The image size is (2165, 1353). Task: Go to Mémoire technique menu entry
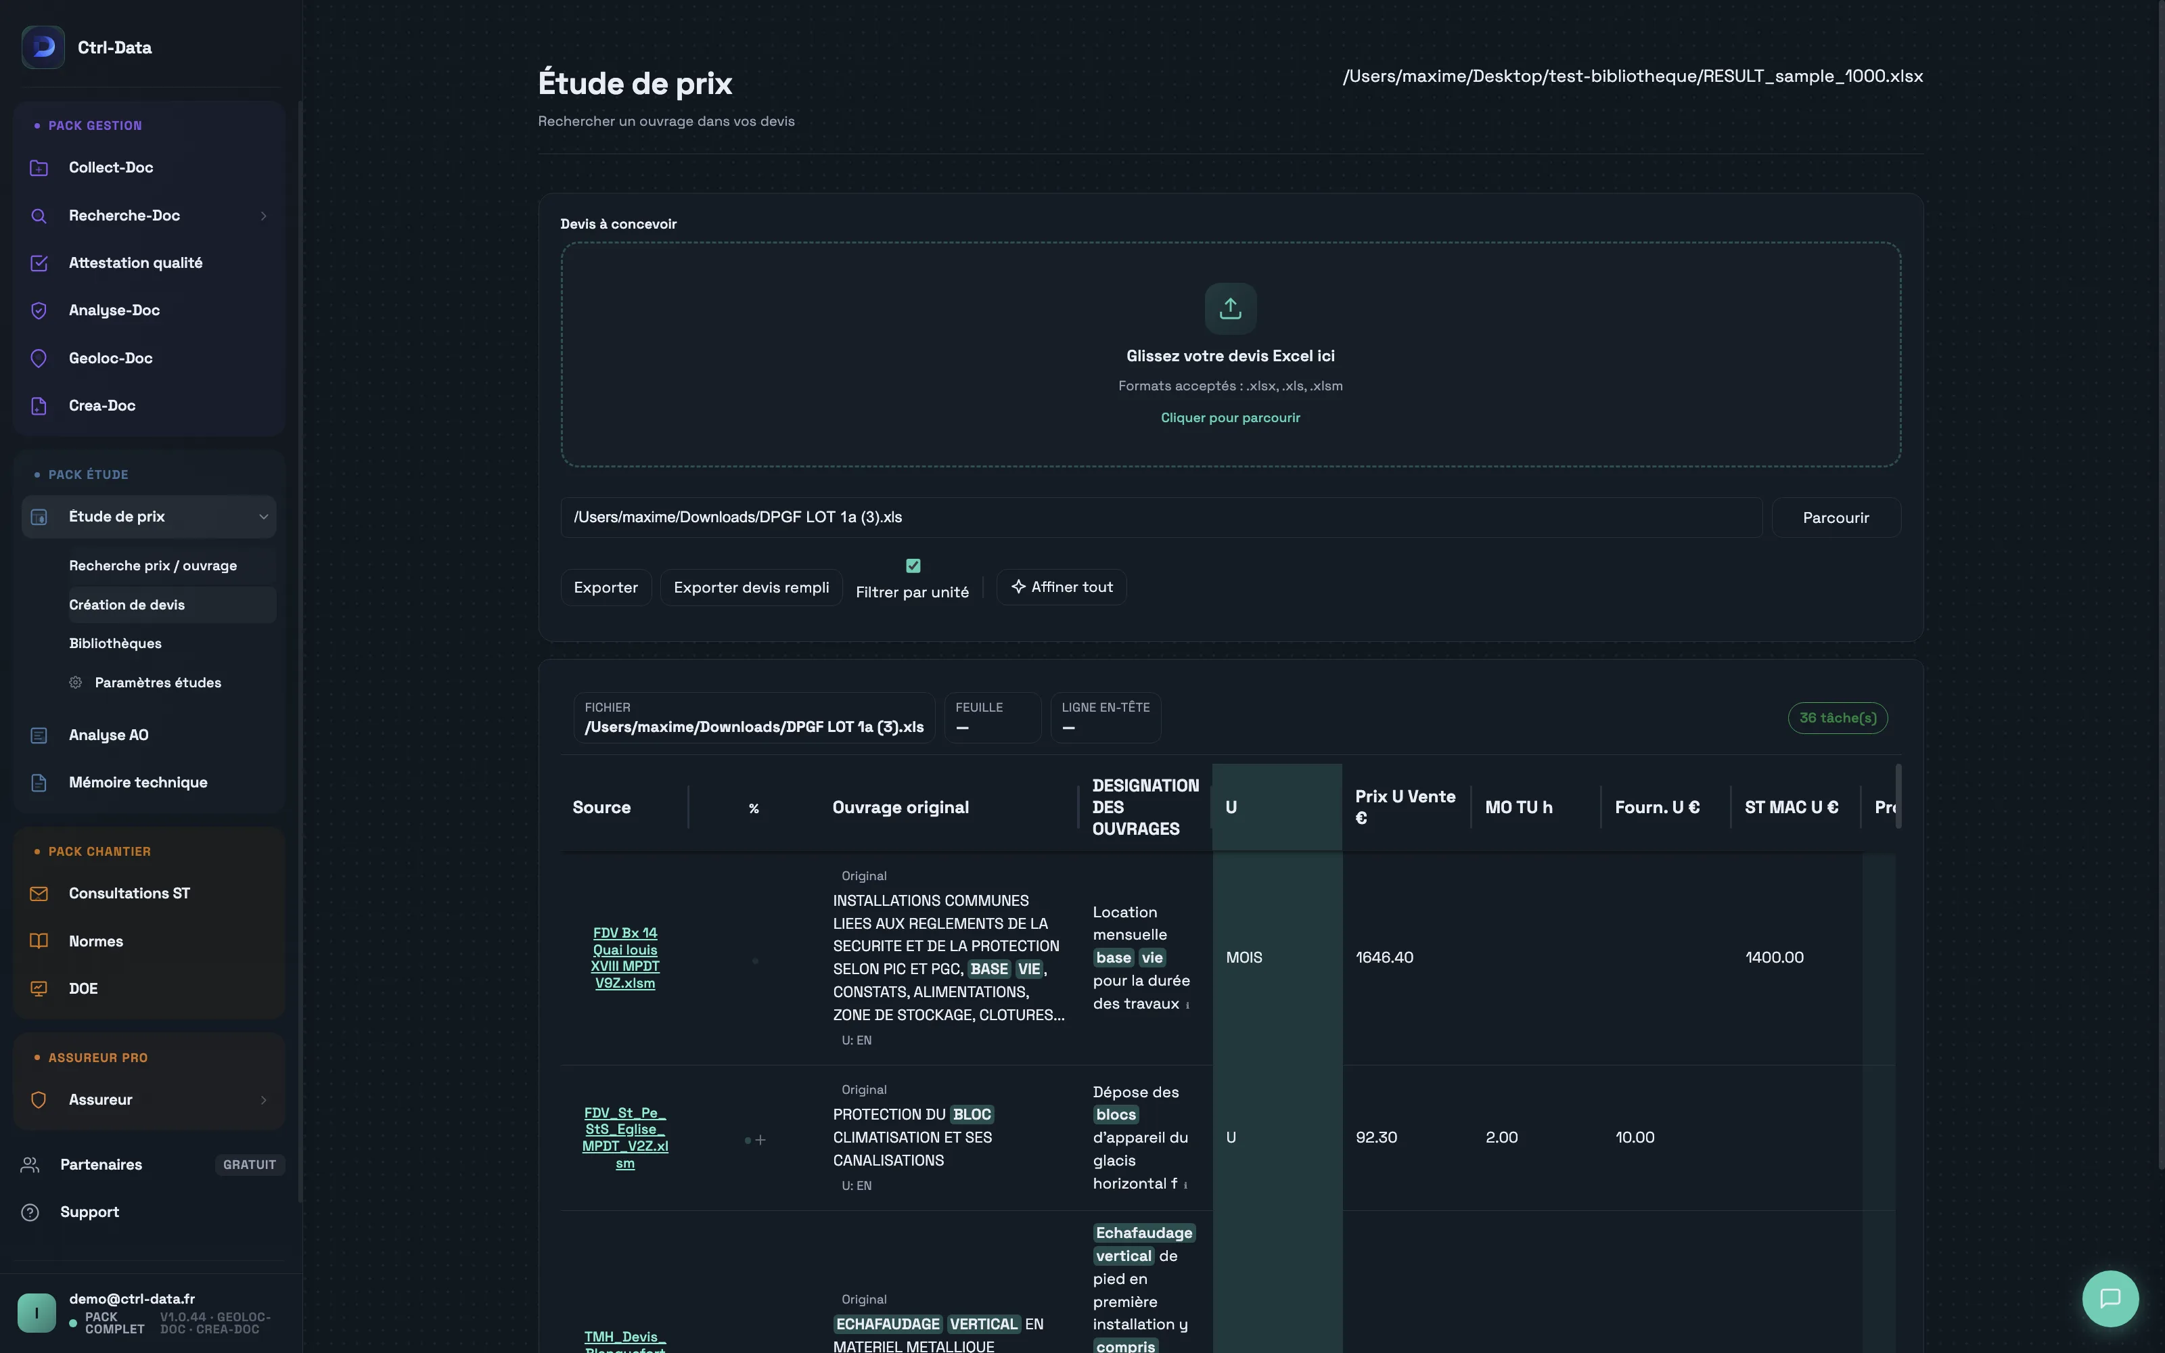point(149,783)
